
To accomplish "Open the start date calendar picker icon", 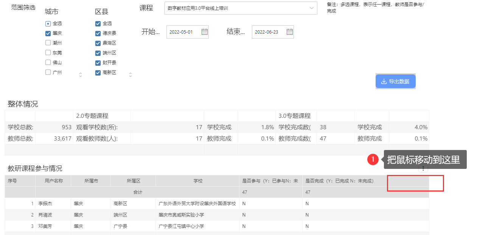I will (205, 32).
